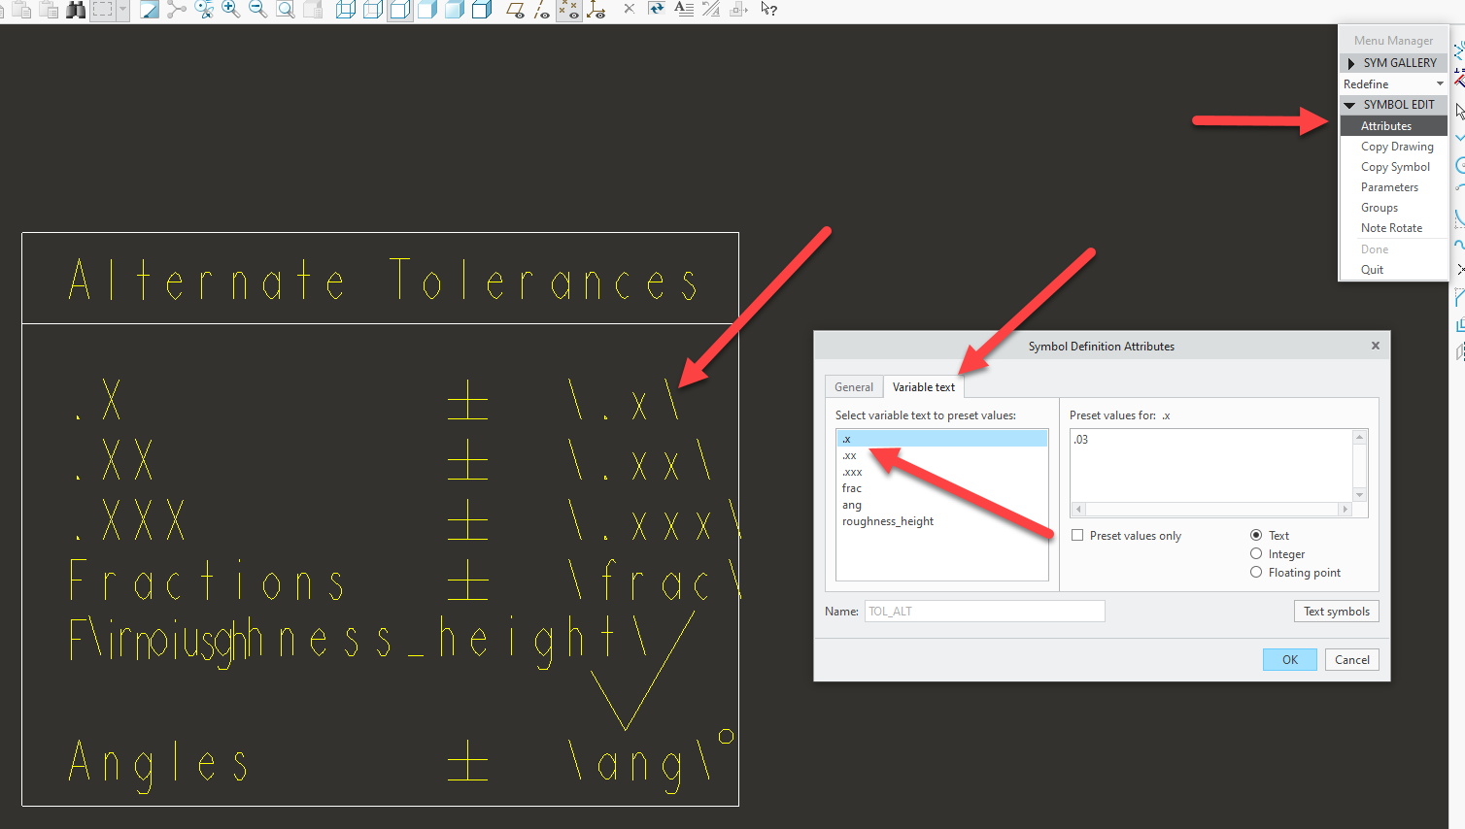Select .xx from the variable text list
Image resolution: width=1465 pixels, height=829 pixels.
point(850,454)
